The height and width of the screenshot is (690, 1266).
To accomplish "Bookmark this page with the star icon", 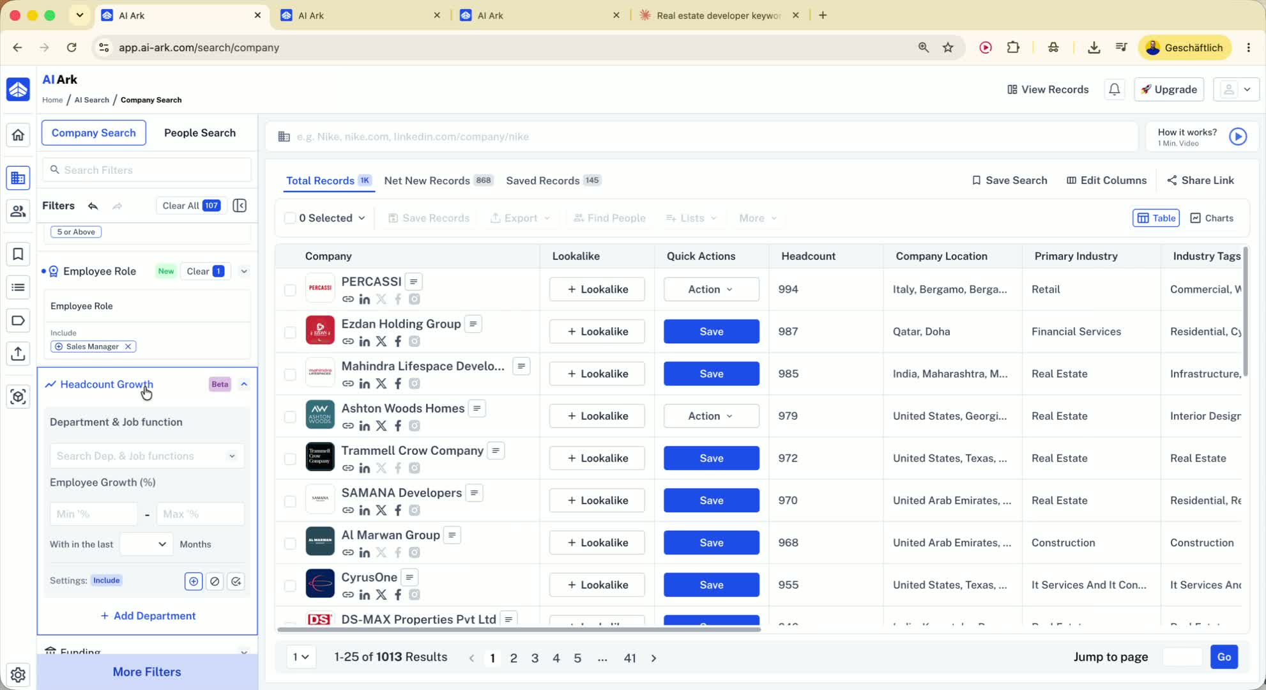I will (948, 47).
